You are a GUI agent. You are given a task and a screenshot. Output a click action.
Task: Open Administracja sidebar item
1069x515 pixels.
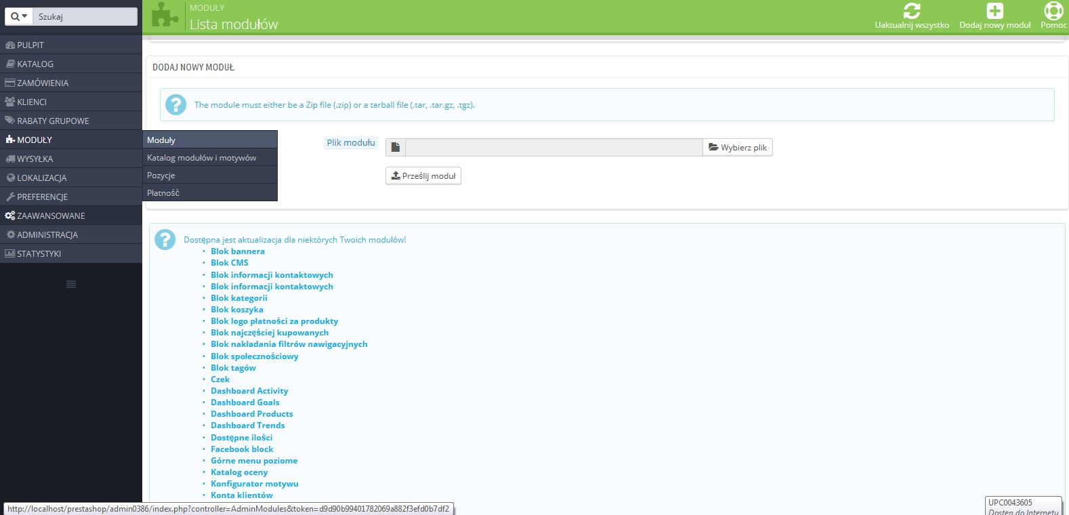tap(71, 234)
